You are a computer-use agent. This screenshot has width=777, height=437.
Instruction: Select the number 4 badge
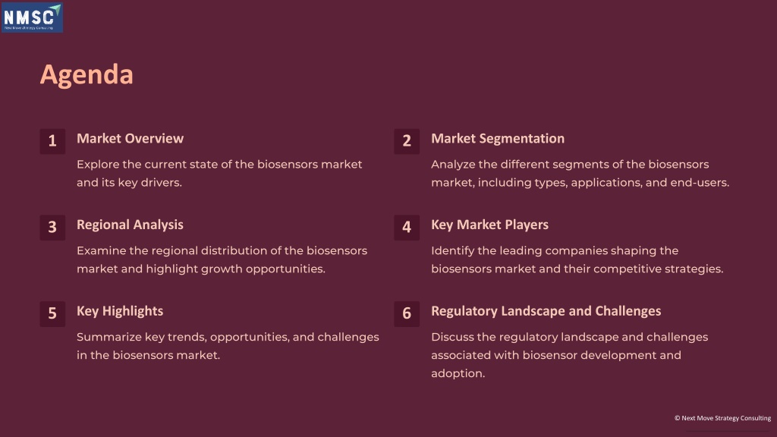[x=407, y=228]
